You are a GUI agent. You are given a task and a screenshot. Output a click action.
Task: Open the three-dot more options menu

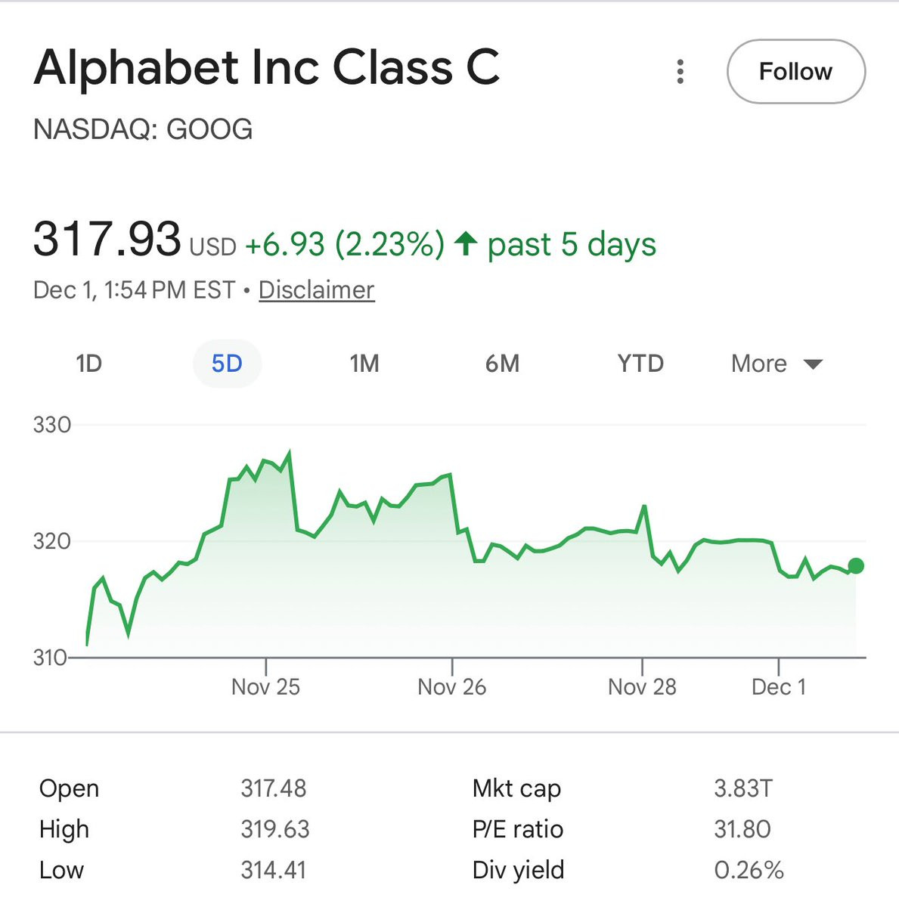680,72
